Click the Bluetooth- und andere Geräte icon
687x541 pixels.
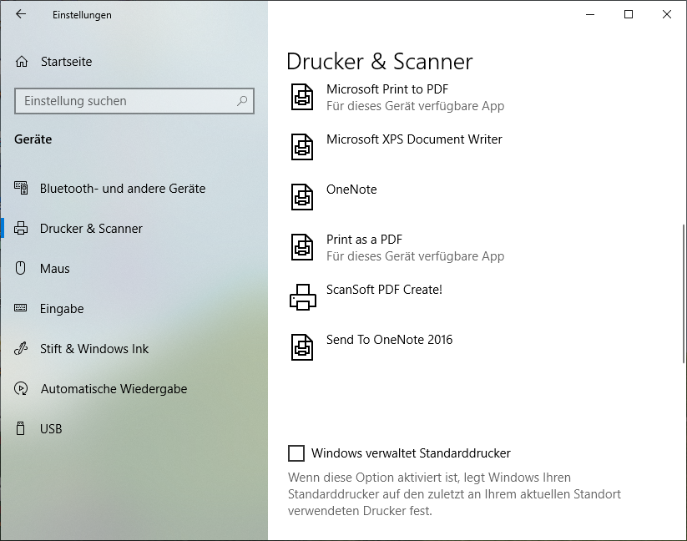(21, 188)
